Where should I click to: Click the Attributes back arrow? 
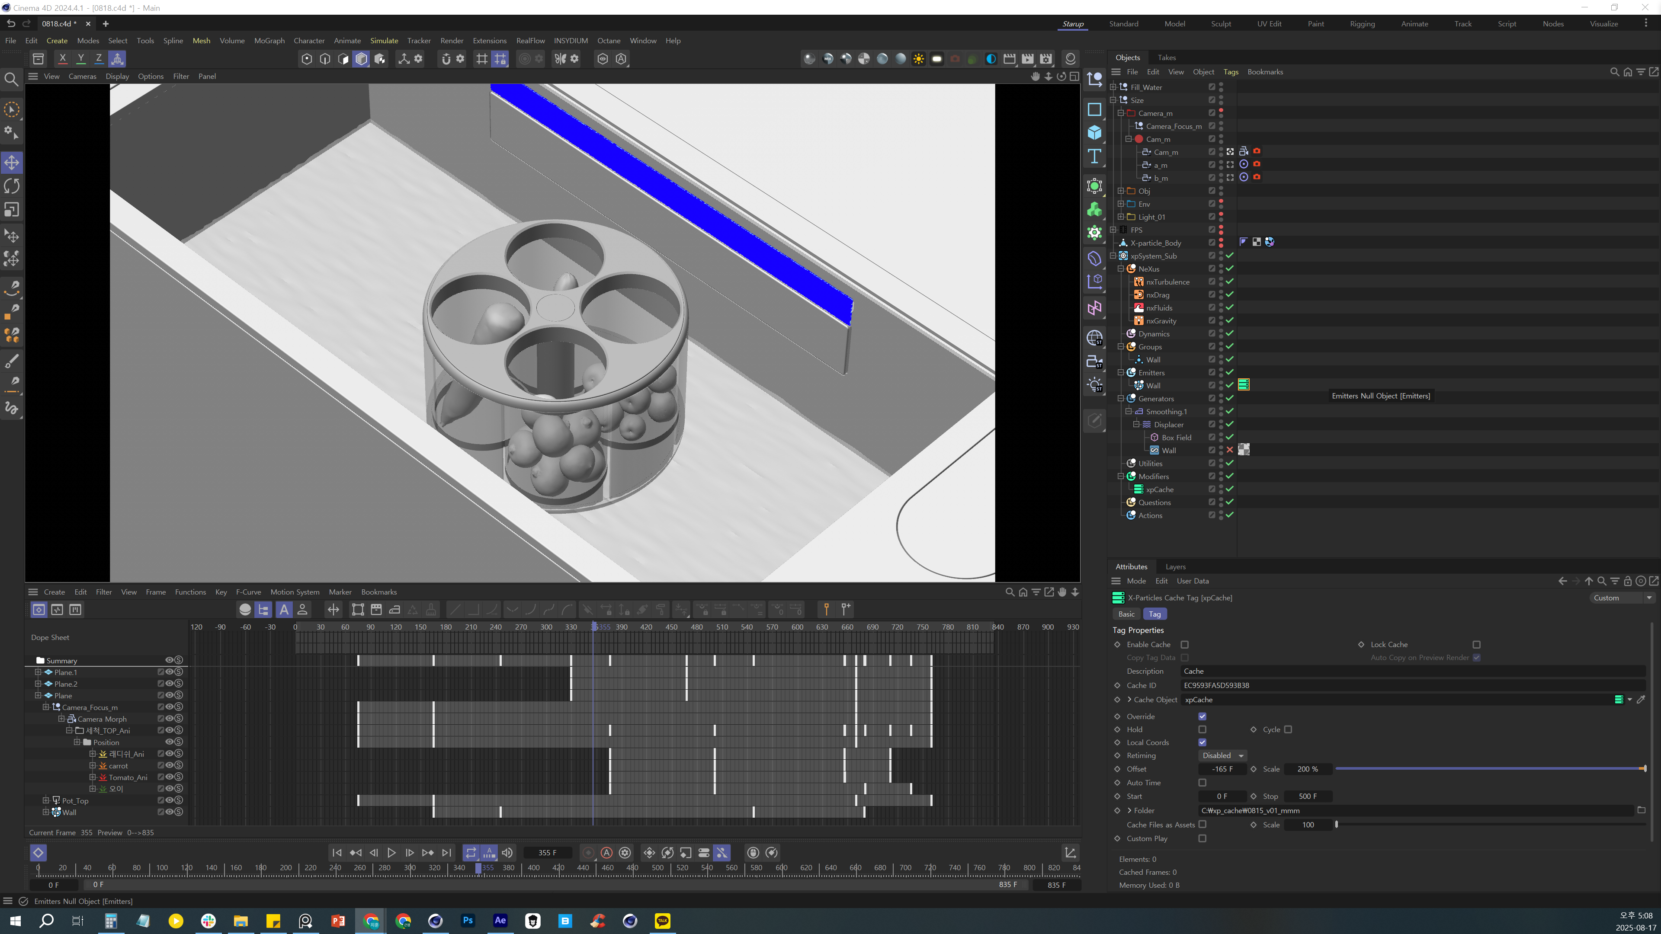click(x=1562, y=581)
